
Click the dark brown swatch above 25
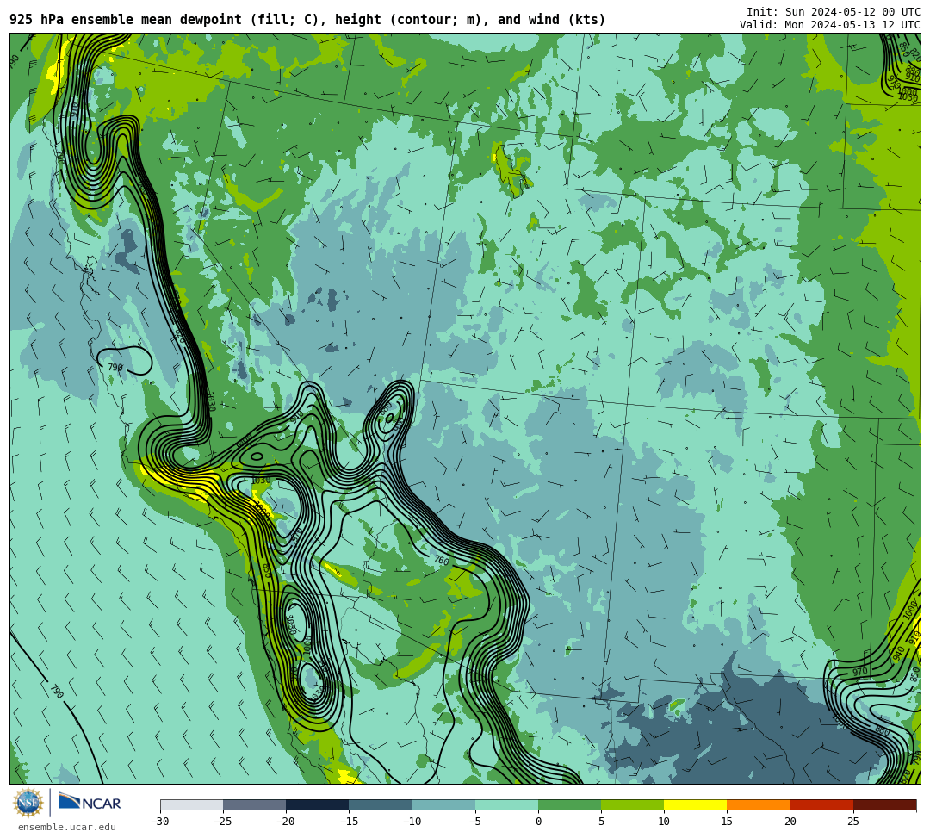click(x=884, y=804)
